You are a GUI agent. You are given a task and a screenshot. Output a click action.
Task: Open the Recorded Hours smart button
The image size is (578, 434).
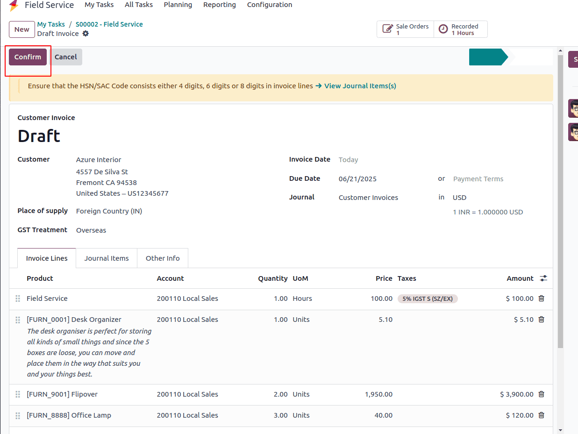(460, 29)
